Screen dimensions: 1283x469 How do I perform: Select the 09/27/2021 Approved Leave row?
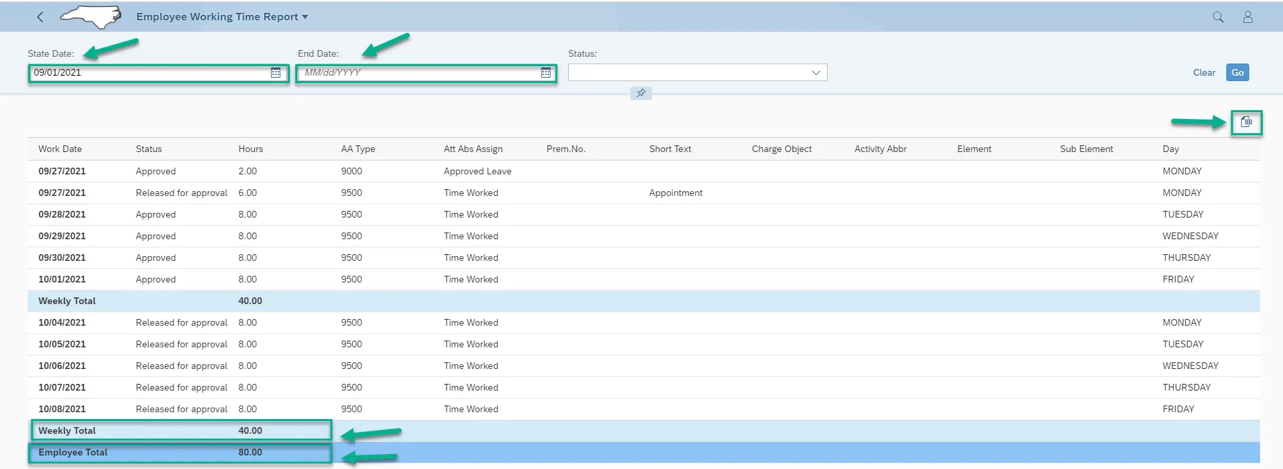[477, 172]
